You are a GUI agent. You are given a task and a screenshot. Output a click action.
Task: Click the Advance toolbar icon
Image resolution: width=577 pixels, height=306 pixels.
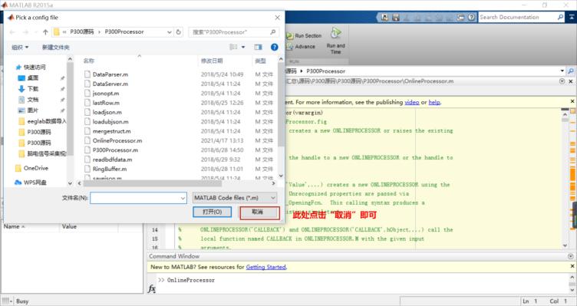click(289, 47)
